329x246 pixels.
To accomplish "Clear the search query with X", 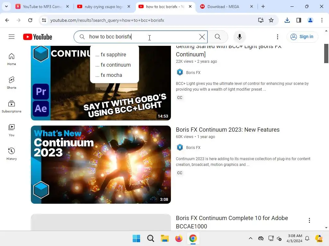I will pos(202,37).
